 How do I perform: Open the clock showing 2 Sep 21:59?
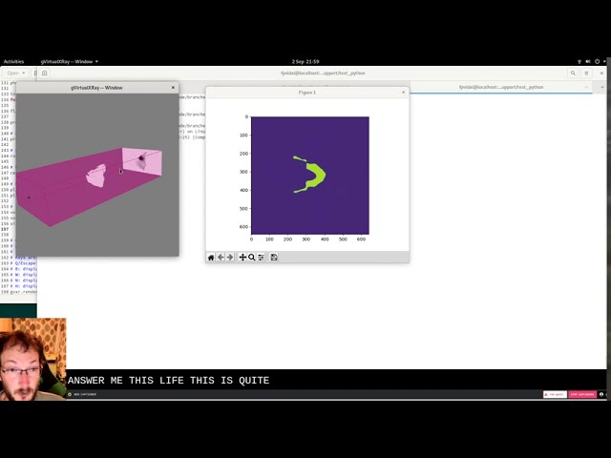(305, 61)
